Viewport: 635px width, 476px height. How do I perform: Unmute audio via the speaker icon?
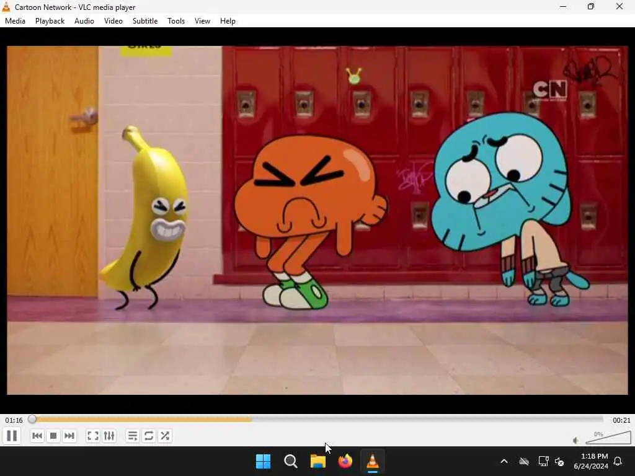575,441
